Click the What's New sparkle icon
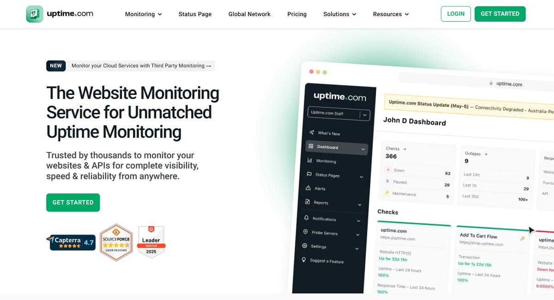The height and width of the screenshot is (300, 554). click(312, 133)
